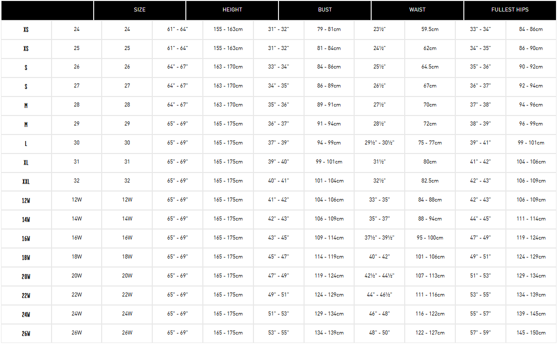Click the 99 - 101cm bust cell
This screenshot has height=344, width=557.
pos(329,162)
